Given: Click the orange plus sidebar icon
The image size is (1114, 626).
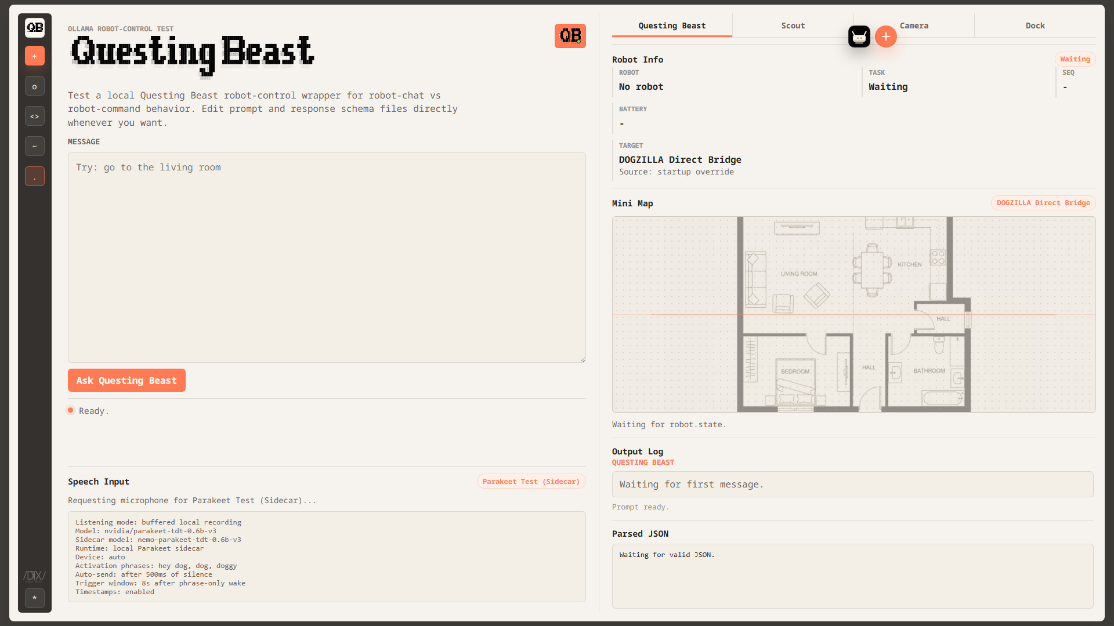Looking at the screenshot, I should (35, 56).
